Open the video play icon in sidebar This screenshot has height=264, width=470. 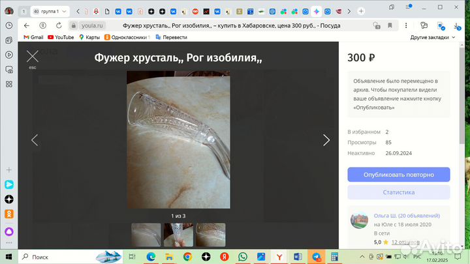point(9,55)
